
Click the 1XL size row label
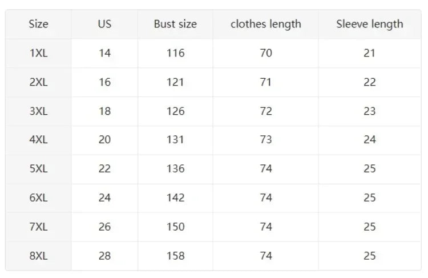point(38,53)
